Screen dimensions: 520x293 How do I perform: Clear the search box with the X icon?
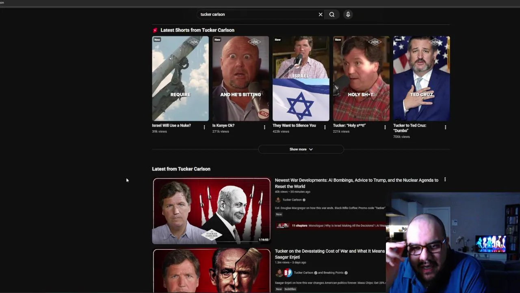pyautogui.click(x=321, y=14)
